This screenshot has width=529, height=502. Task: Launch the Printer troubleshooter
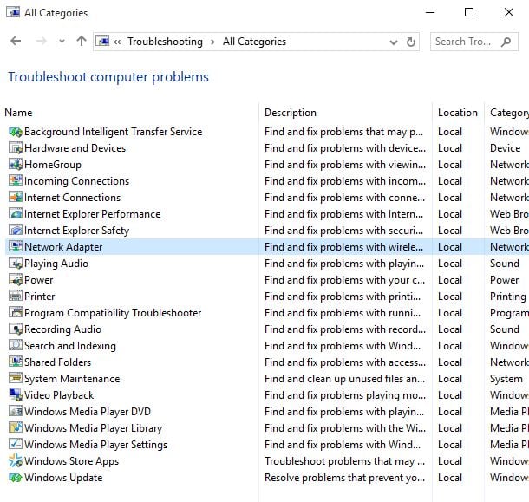(40, 297)
